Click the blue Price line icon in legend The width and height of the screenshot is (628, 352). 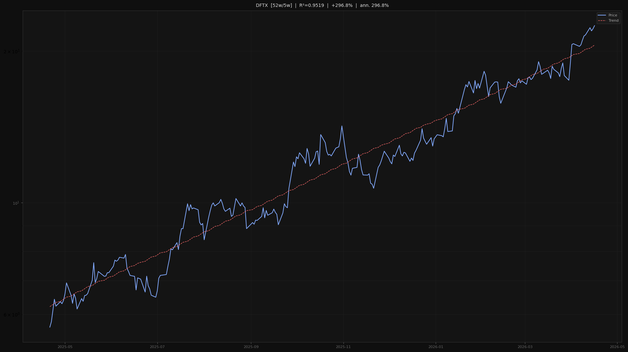click(602, 15)
